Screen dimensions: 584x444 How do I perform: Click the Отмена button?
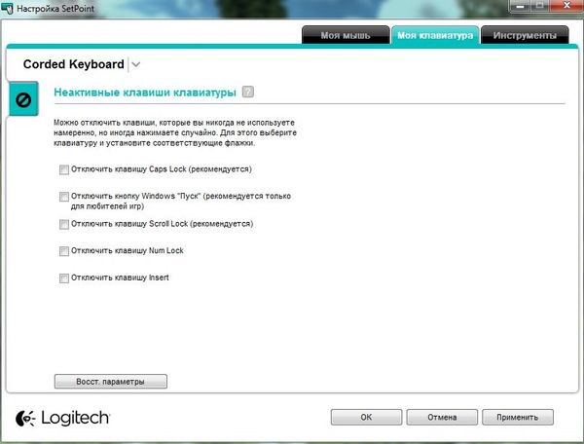pos(442,417)
